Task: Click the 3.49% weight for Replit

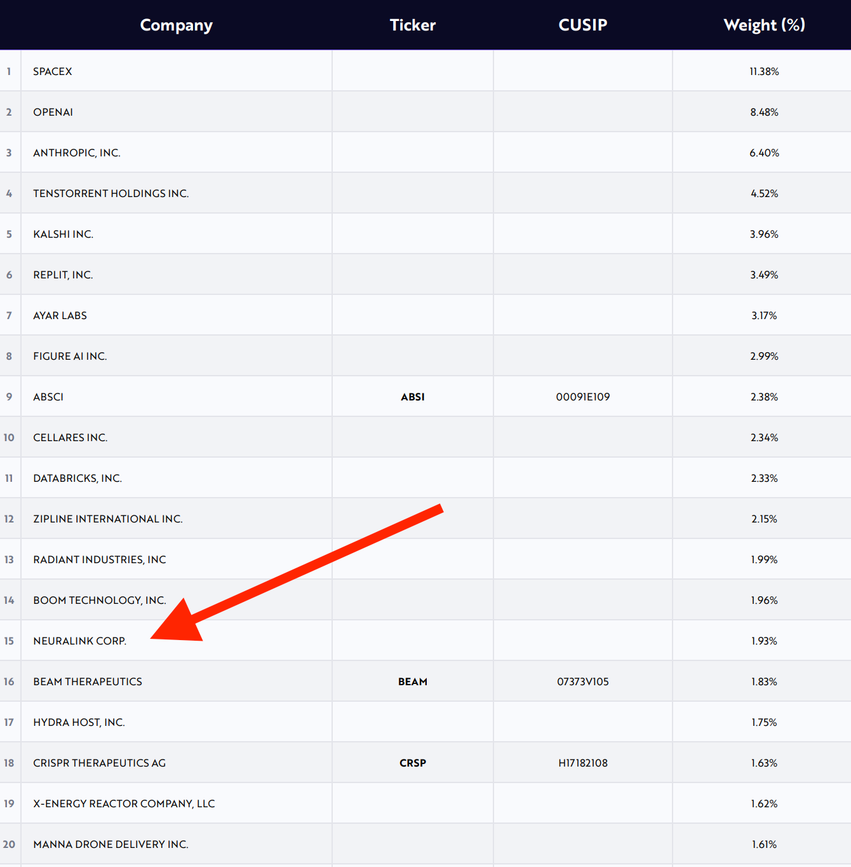Action: coord(764,275)
